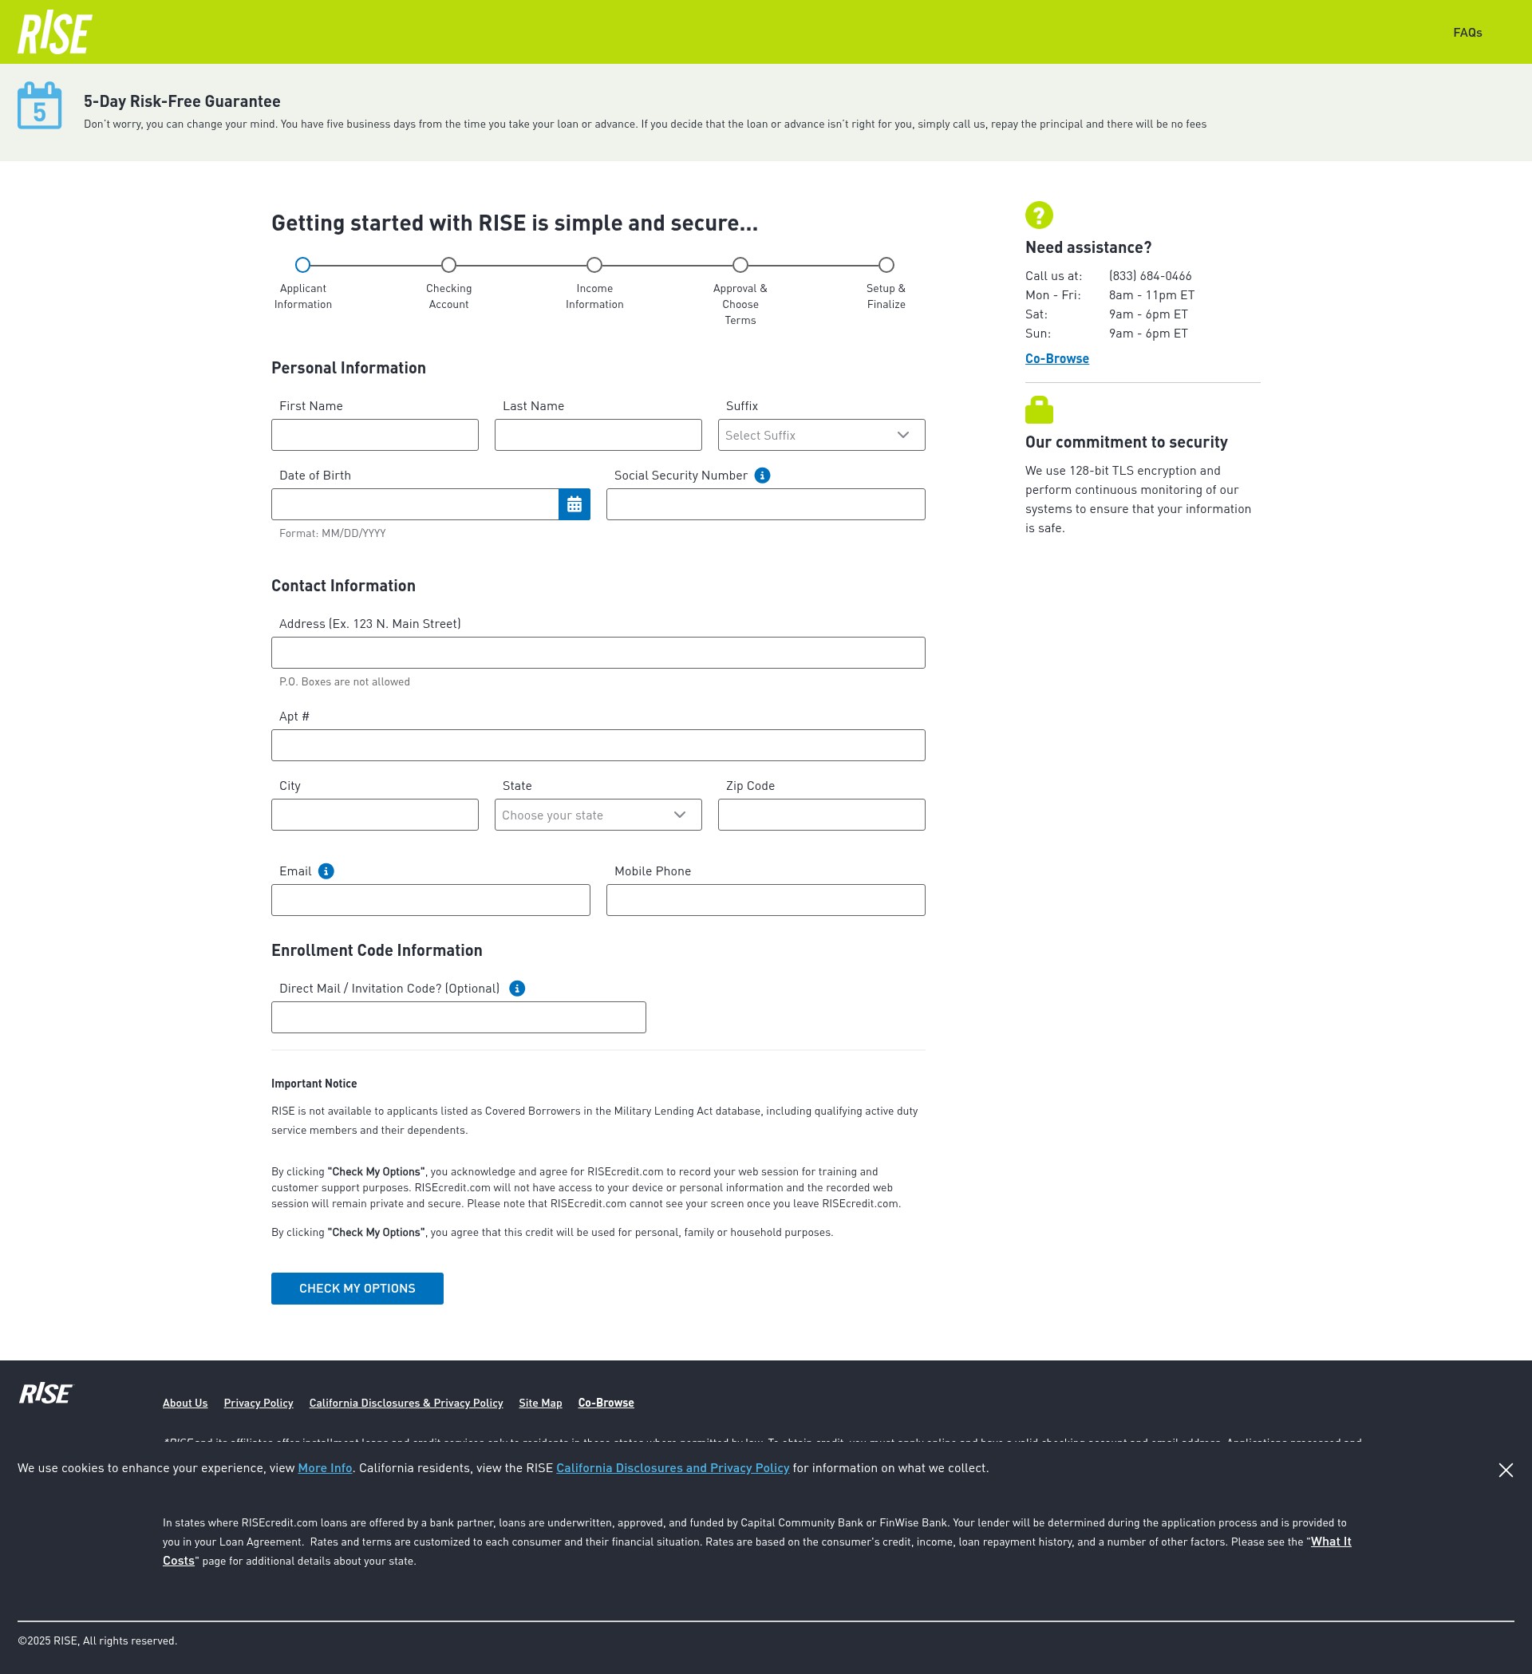1532x1674 pixels.
Task: Click the green question mark assistance icon
Action: click(x=1039, y=215)
